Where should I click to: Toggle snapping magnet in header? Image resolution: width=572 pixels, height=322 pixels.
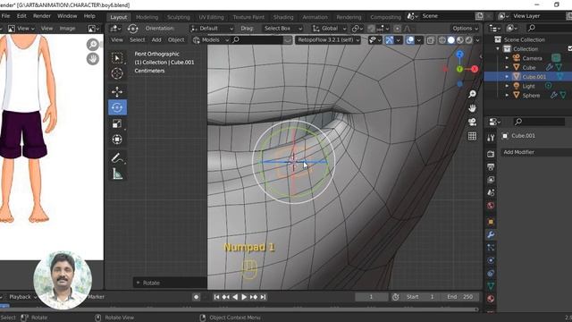[x=371, y=29]
